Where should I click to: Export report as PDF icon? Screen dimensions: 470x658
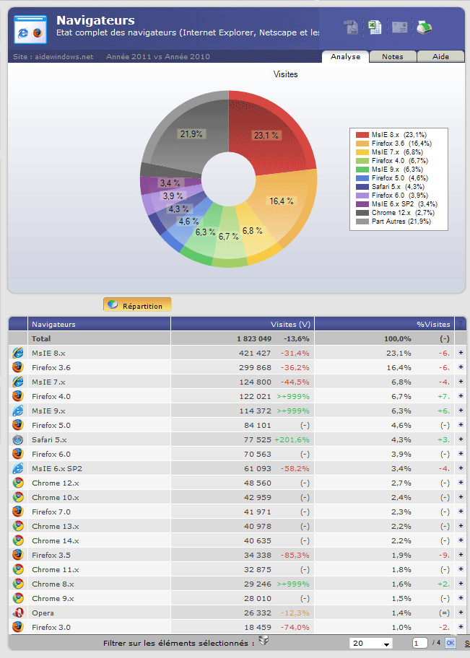point(351,27)
